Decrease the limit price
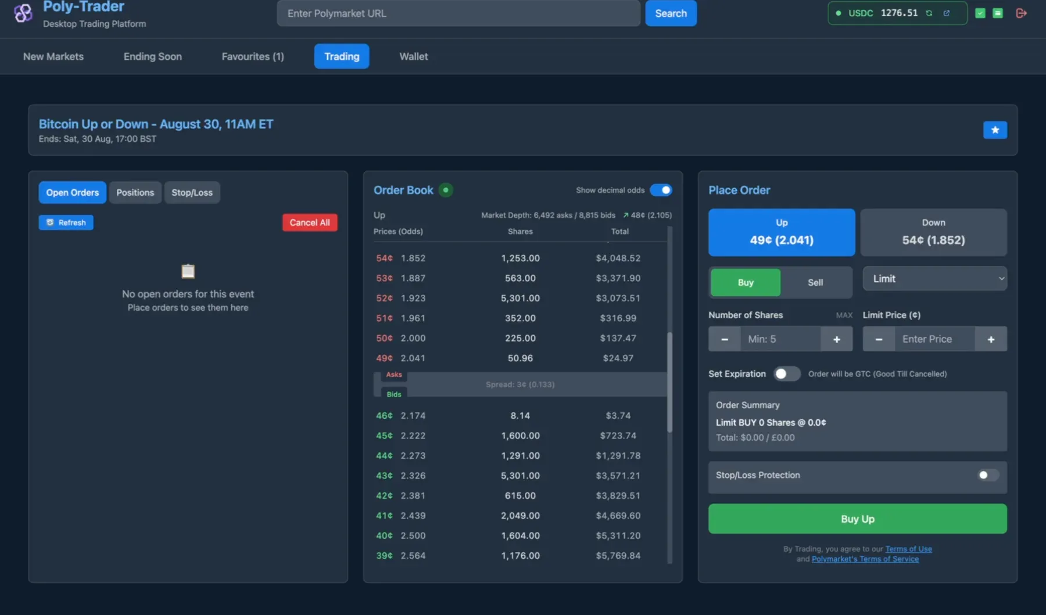 879,339
